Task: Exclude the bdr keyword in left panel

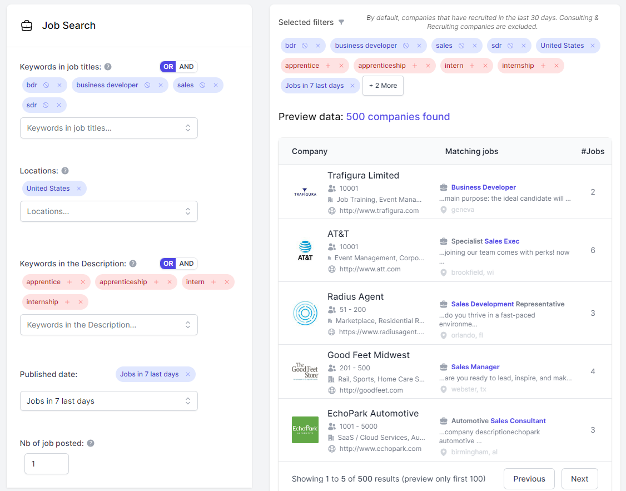Action: pos(46,85)
